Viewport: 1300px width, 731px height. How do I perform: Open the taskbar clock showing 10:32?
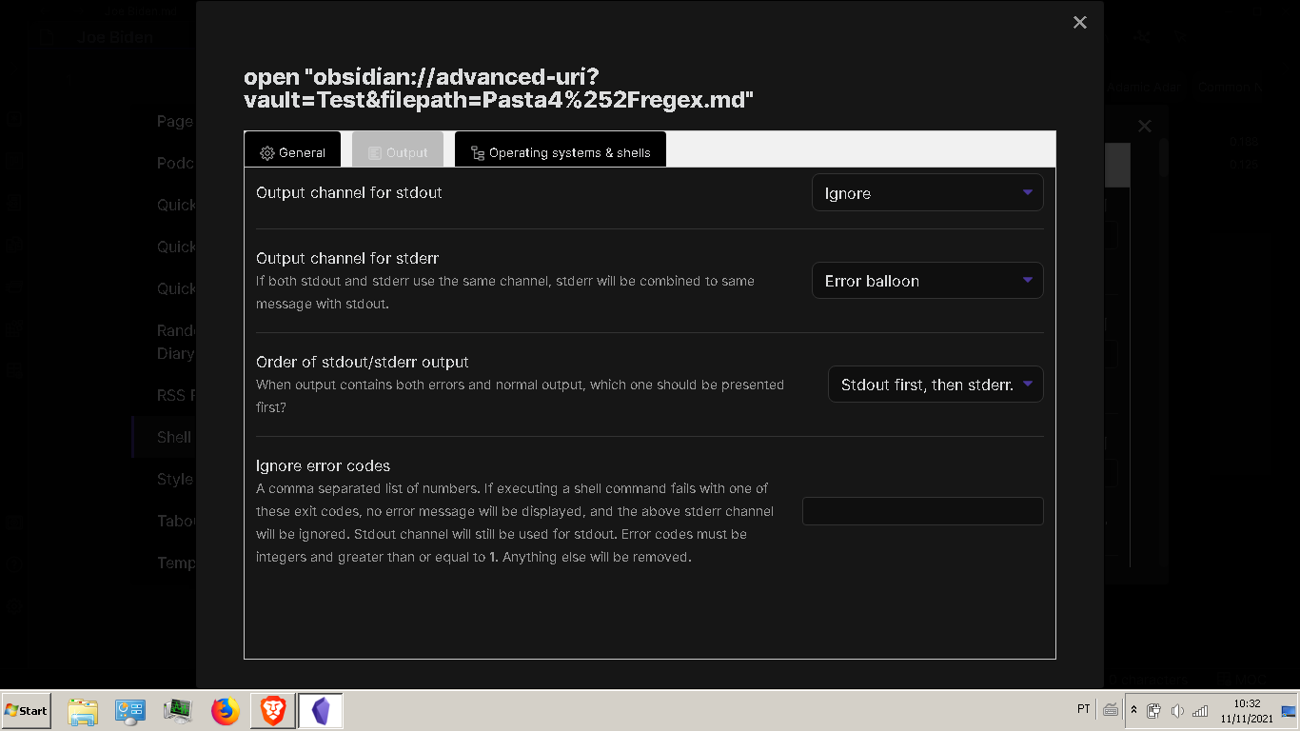click(1247, 711)
